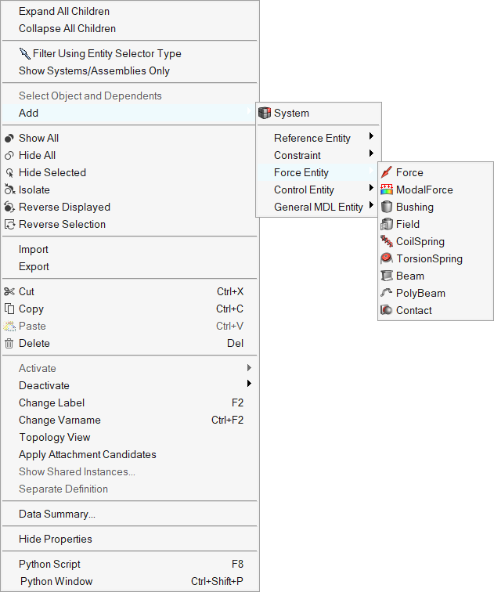Screen dimensions: 494x592
Task: Toggle Show Systems/Assemblies Only
Action: [94, 70]
